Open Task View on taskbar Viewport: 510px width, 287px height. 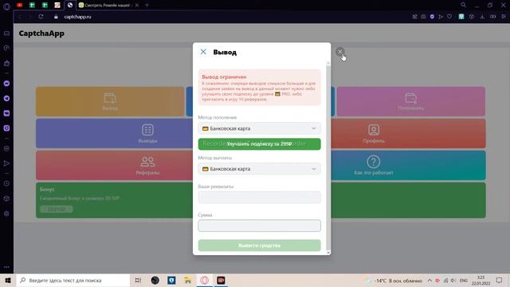pyautogui.click(x=138, y=280)
